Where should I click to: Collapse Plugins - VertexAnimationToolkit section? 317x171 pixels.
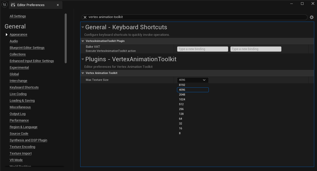click(x=83, y=59)
